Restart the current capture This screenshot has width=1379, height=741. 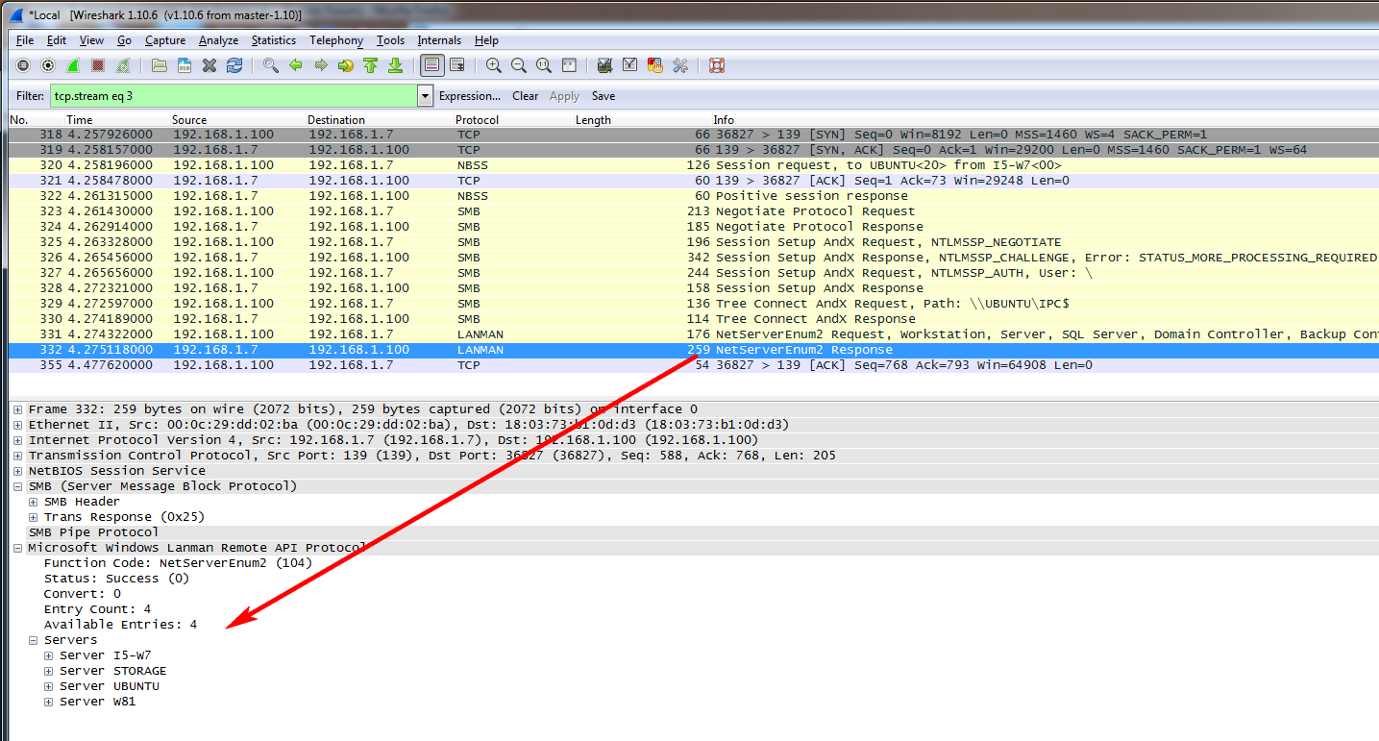(x=123, y=65)
